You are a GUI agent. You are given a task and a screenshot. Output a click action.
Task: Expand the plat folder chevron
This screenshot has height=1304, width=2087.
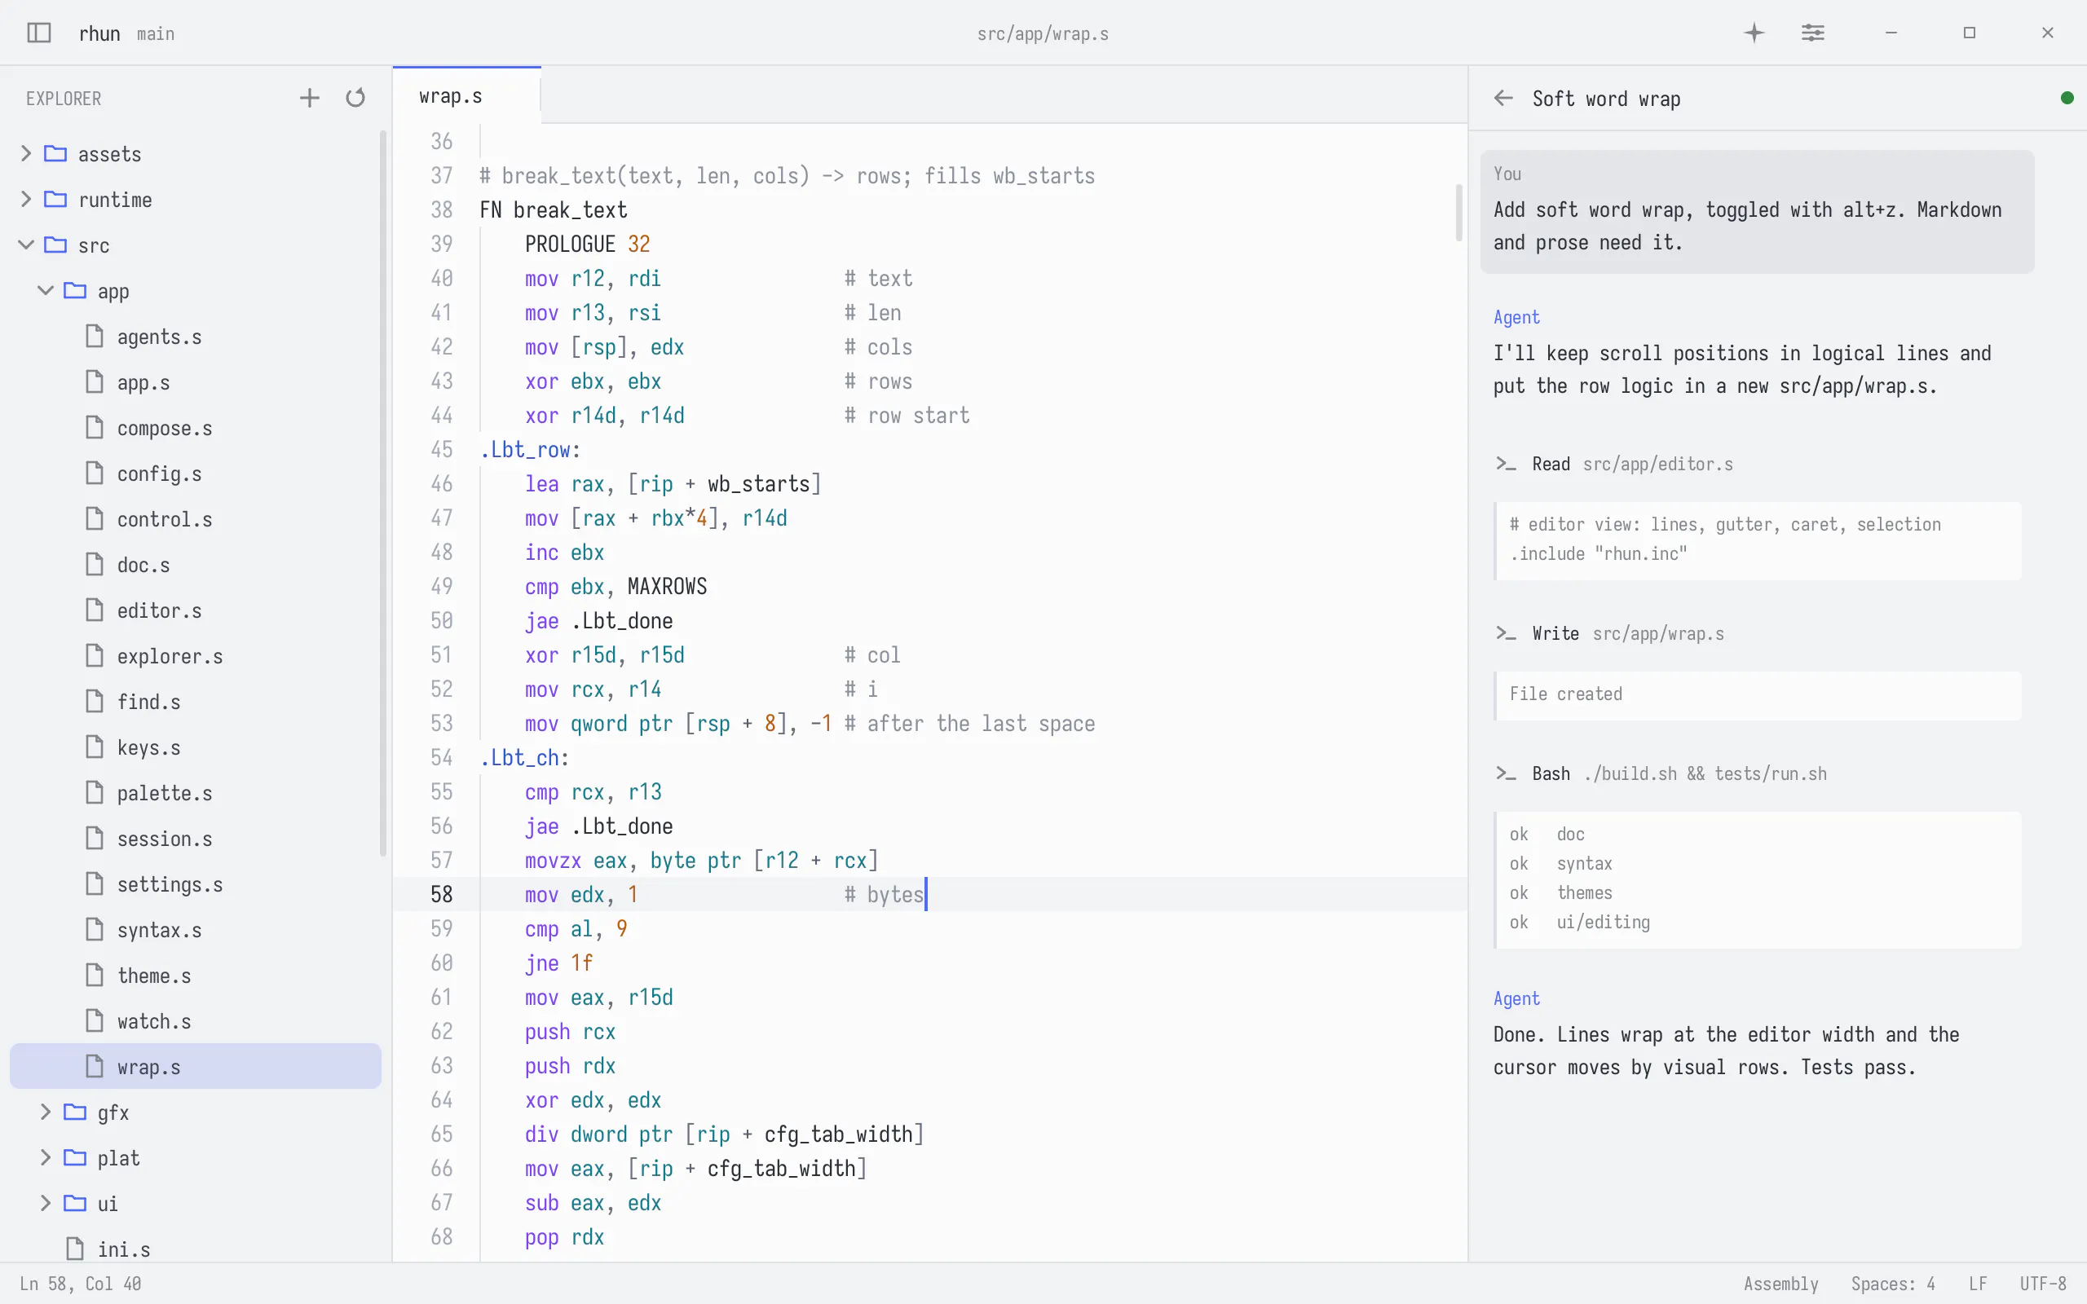46,1157
